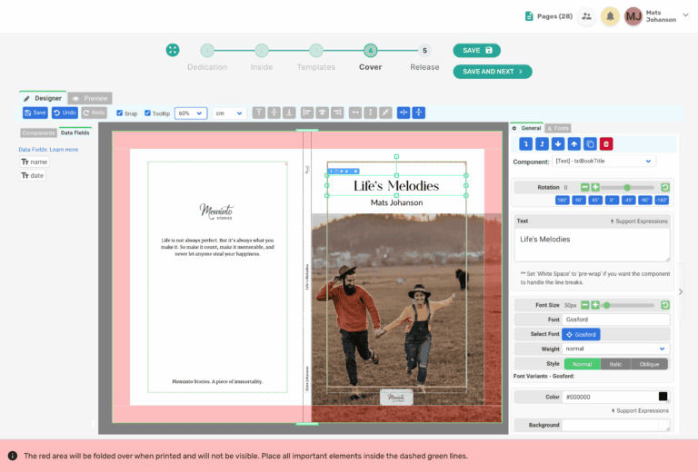This screenshot has height=472, width=698.
Task: Click the SAVE AND NEXT button
Action: 492,72
